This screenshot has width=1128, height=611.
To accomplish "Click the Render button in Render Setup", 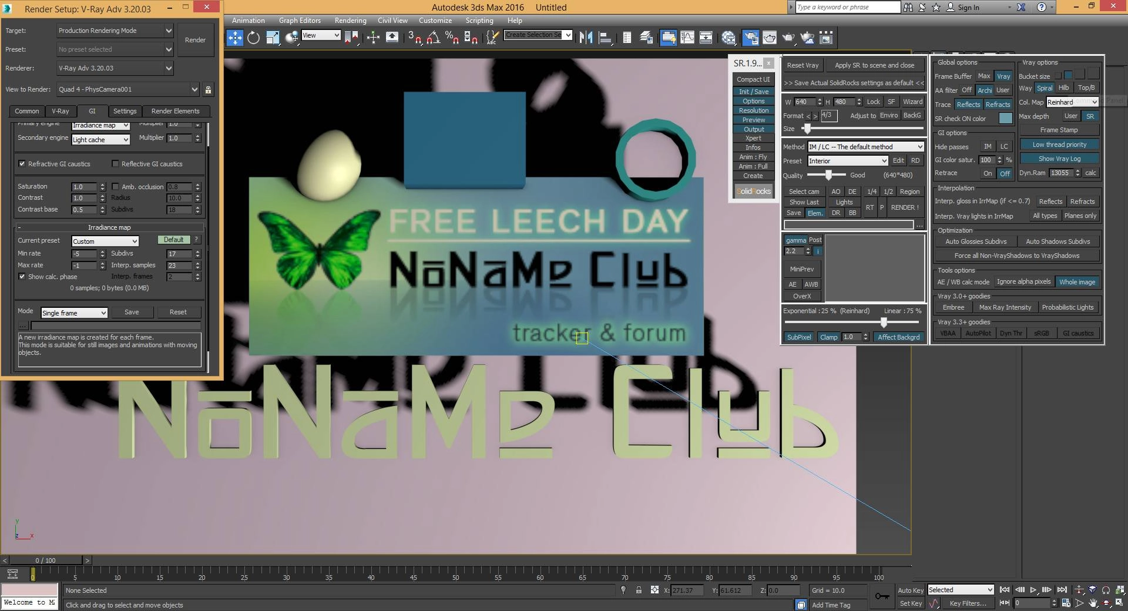I will point(195,40).
